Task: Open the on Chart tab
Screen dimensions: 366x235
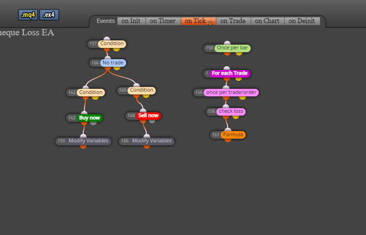Action: (268, 21)
